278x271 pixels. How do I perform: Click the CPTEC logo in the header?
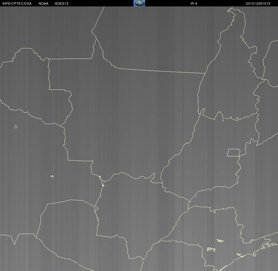tap(139, 3)
